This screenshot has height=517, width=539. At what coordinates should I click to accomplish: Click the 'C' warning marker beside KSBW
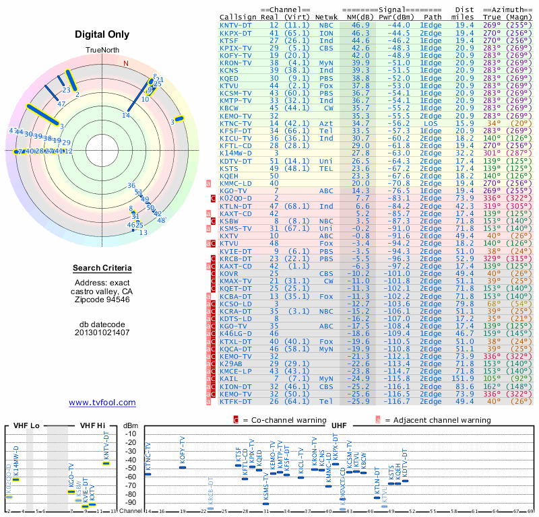[x=213, y=221]
